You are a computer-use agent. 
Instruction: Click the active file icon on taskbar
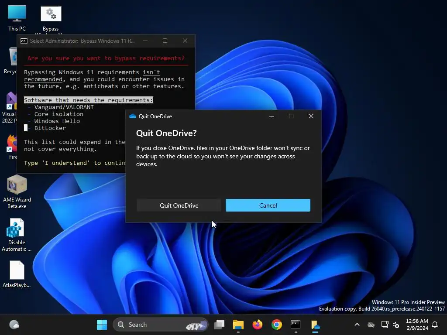point(315,325)
